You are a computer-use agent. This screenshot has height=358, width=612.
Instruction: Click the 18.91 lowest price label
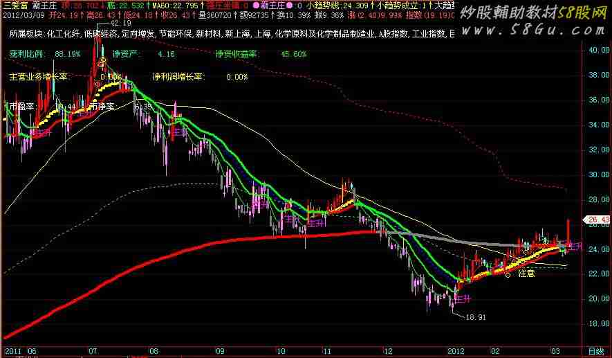tap(476, 317)
